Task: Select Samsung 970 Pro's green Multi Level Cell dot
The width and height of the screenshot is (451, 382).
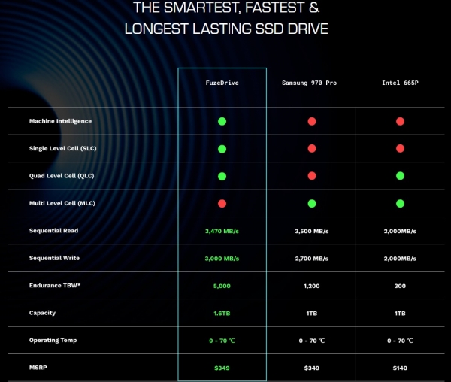Action: (x=311, y=204)
